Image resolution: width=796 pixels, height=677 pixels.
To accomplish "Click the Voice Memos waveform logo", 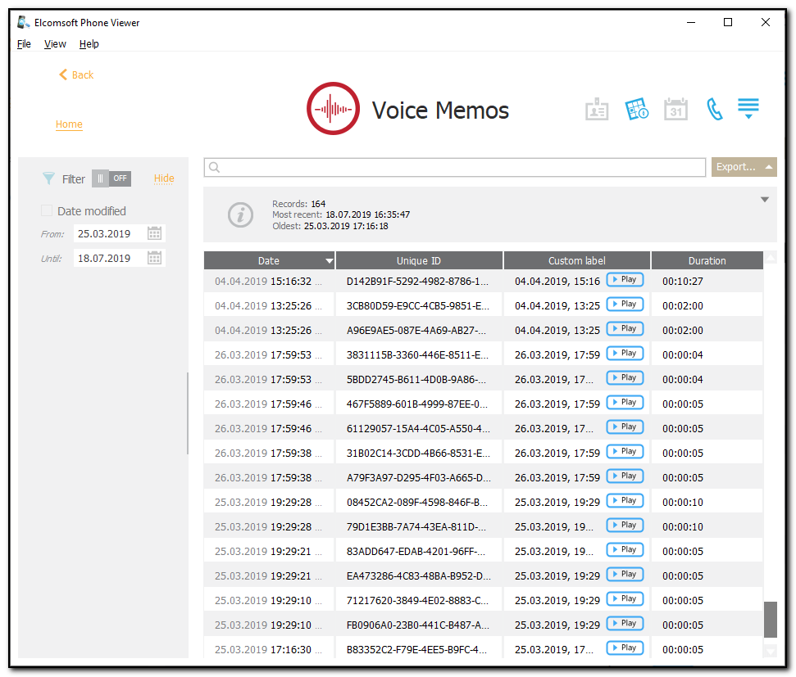I will (x=333, y=107).
